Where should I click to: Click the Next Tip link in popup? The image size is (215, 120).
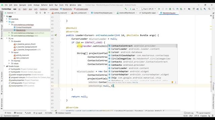coord(135,82)
